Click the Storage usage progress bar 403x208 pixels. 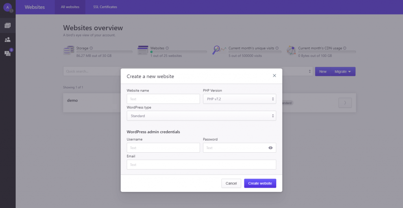coord(104,52)
